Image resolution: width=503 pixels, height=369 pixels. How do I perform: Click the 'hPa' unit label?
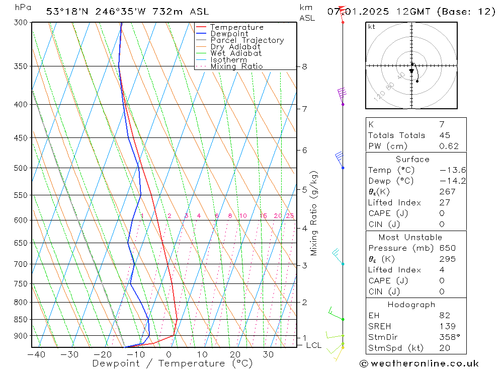click(x=23, y=7)
